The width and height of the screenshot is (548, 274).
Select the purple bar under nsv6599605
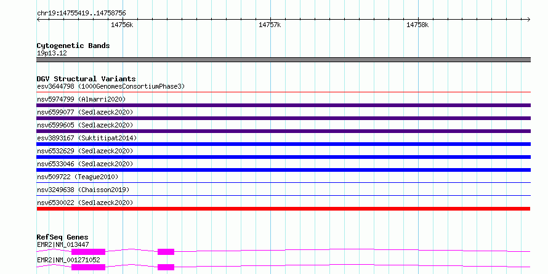[x=283, y=131]
